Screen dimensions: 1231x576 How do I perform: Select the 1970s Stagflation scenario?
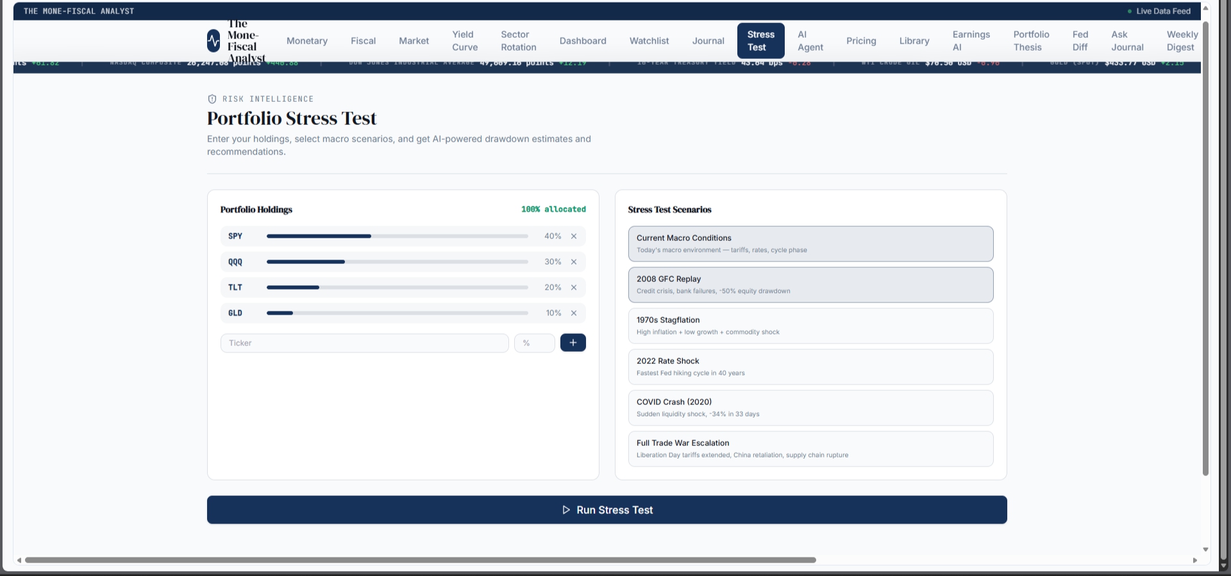point(810,325)
